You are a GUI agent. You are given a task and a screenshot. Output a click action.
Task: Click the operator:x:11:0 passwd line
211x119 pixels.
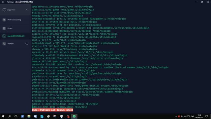62,7
